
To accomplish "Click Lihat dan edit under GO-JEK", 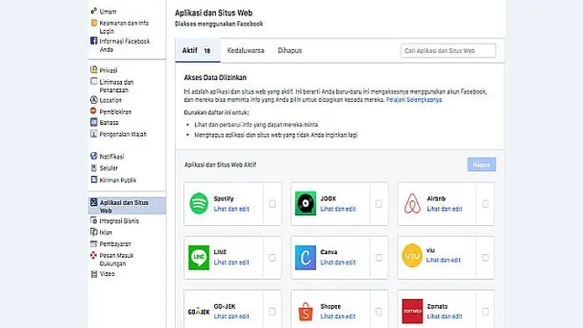I will coord(231,316).
